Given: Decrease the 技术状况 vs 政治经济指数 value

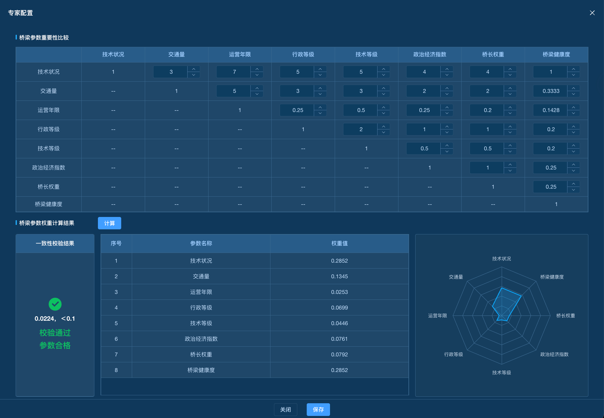Looking at the screenshot, I should point(447,75).
